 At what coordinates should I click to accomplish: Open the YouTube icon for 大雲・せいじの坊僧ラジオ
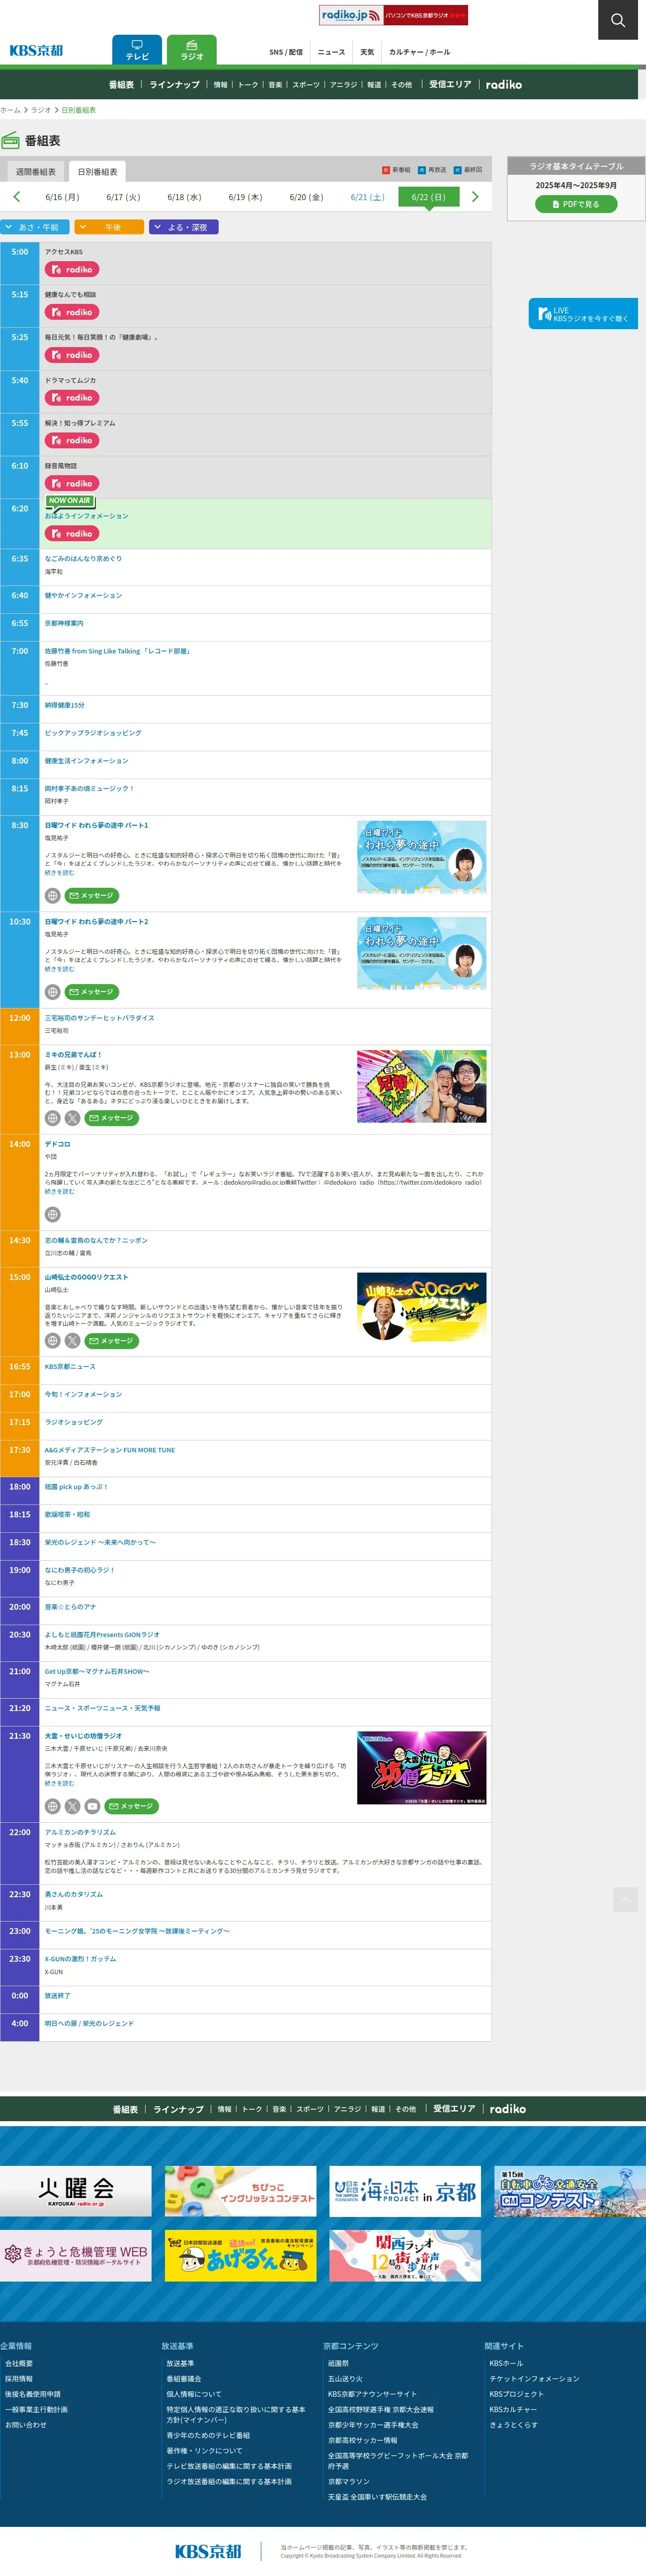click(92, 1806)
